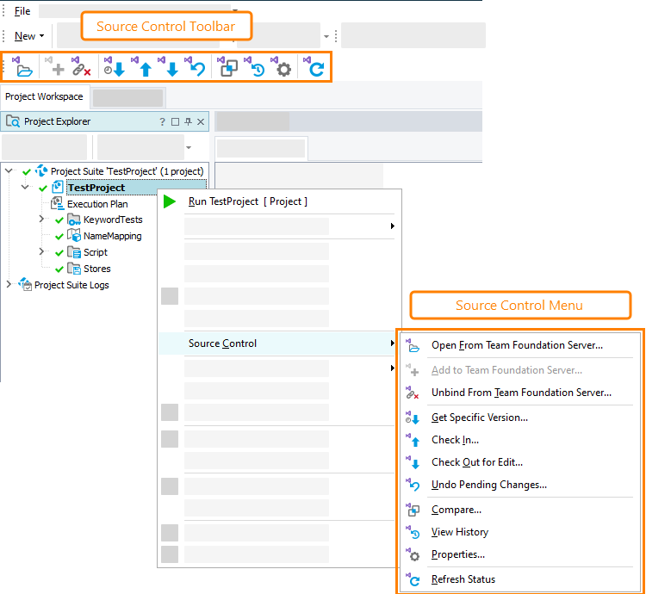Toggle auto-hide pin on Project Explorer panel
Viewport: 646px width, 594px height.
tap(188, 121)
